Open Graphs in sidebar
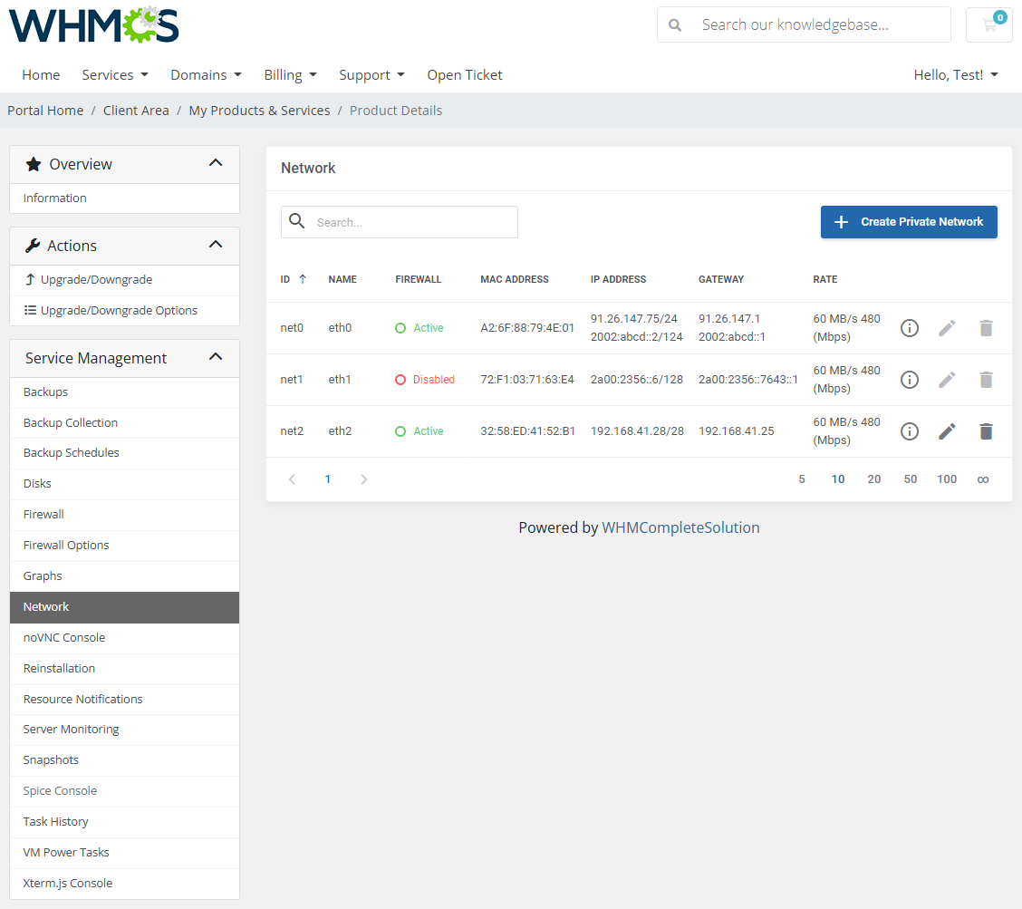 pyautogui.click(x=124, y=576)
